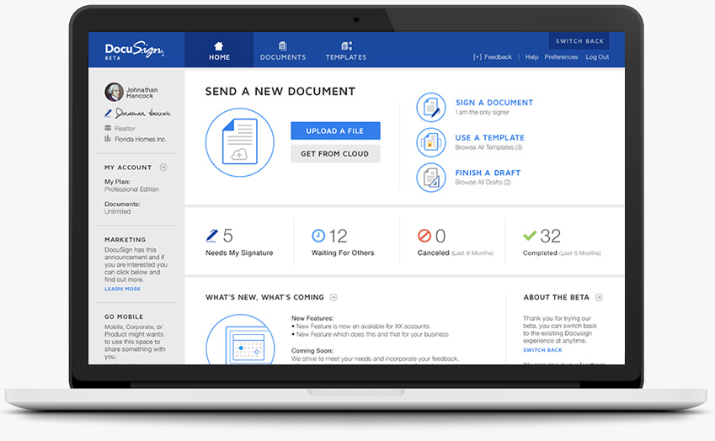Open the Sign a Document link

[494, 103]
